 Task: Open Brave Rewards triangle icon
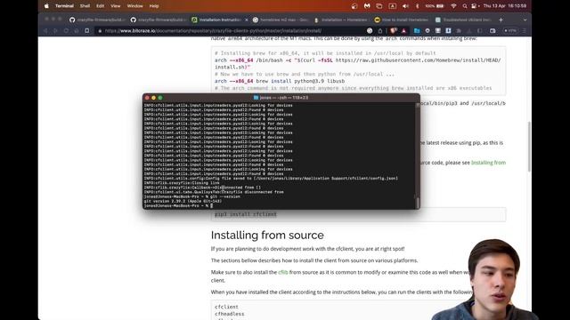coord(403,31)
